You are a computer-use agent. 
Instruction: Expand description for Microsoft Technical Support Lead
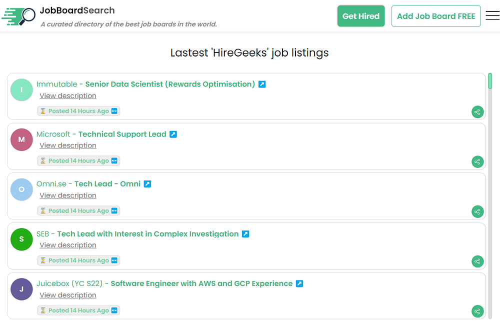pyautogui.click(x=68, y=145)
